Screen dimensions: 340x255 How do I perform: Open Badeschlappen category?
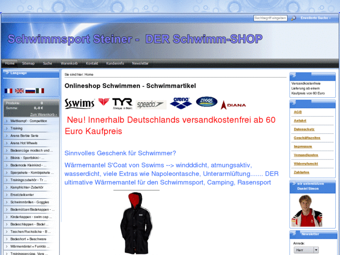click(x=31, y=224)
